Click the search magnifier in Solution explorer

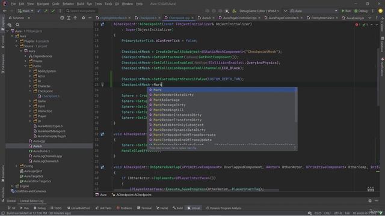(17, 25)
